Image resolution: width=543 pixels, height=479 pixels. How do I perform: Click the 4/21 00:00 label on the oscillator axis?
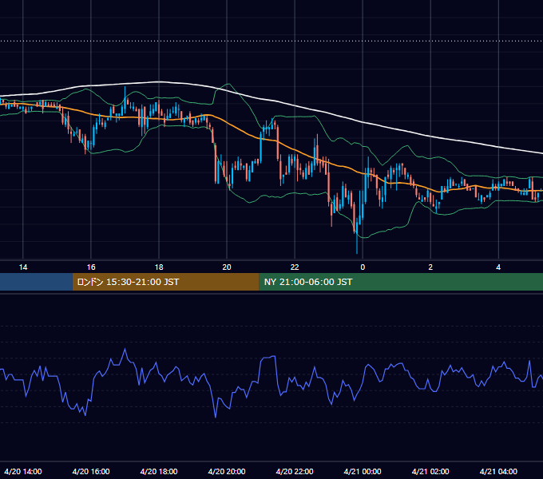363,471
